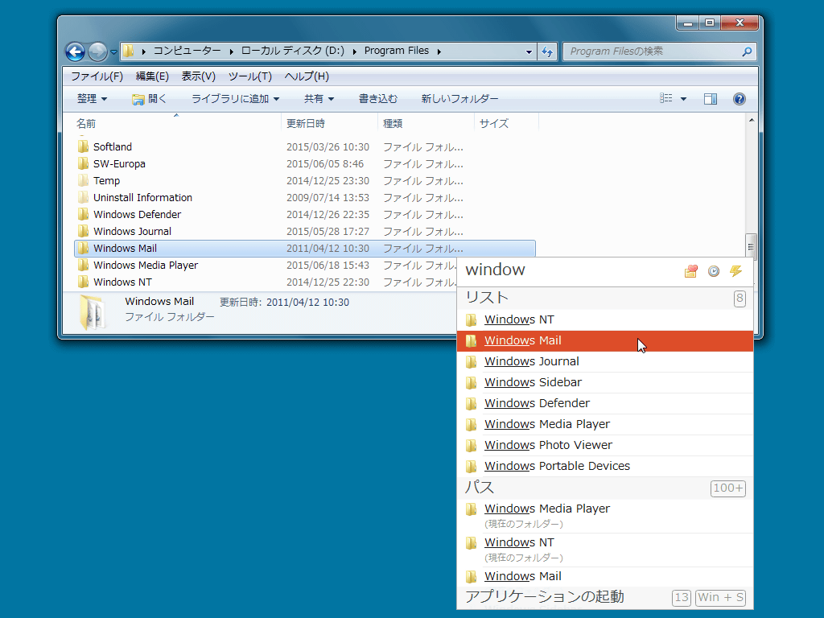824x618 pixels.
Task: Open recent locations dropdown next to nav arrows
Action: pos(113,52)
